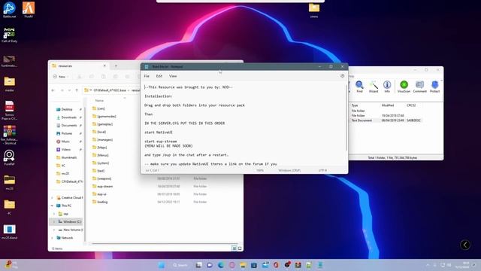Expand the This PC tree node
Image resolution: width=481 pixels, height=271 pixels.
point(52,206)
